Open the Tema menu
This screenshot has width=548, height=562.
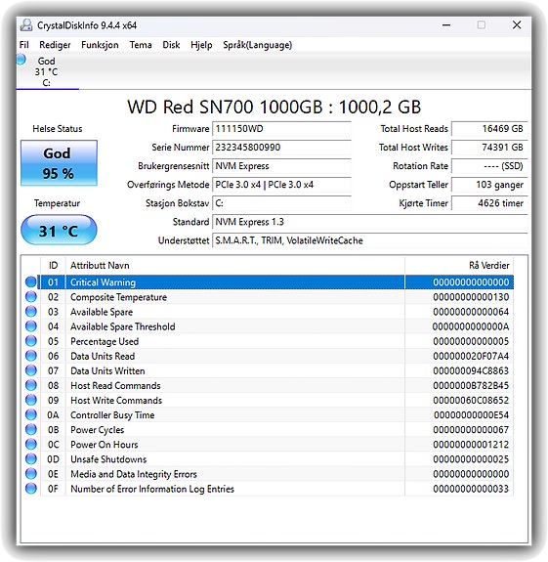click(141, 45)
